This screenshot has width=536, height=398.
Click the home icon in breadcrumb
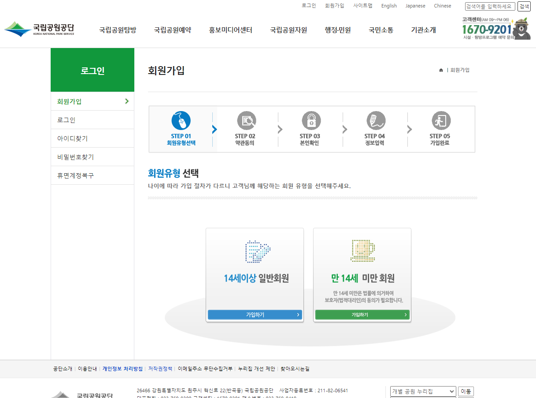441,70
